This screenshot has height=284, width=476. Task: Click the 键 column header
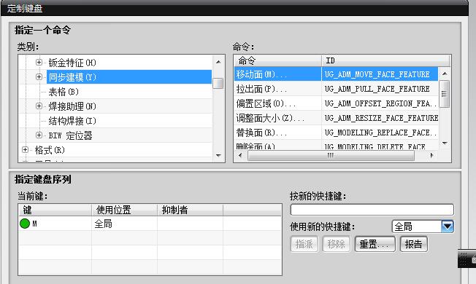click(55, 210)
